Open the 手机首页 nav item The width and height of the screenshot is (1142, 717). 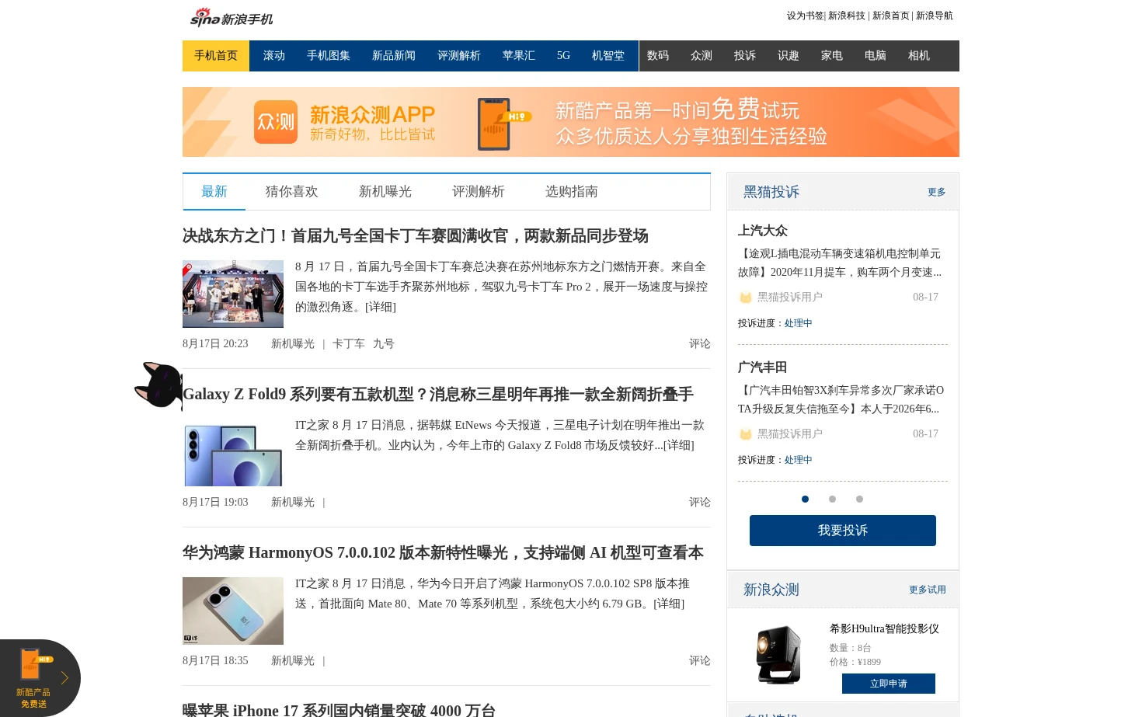(216, 56)
